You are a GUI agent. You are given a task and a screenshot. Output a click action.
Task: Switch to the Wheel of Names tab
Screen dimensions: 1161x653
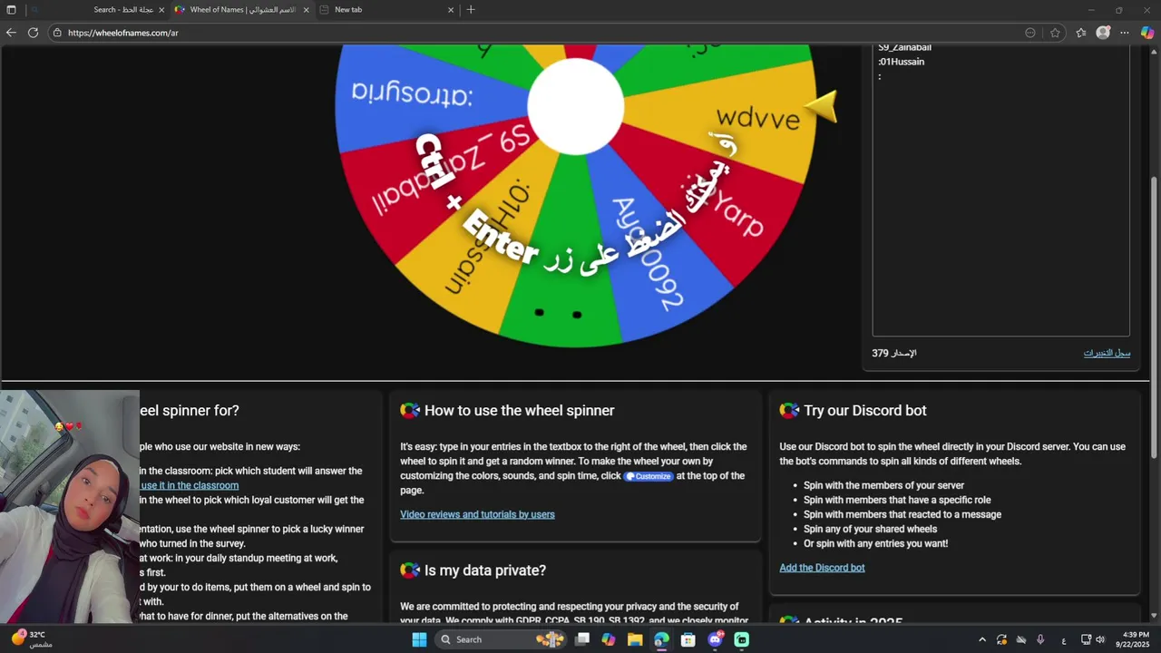(x=241, y=10)
